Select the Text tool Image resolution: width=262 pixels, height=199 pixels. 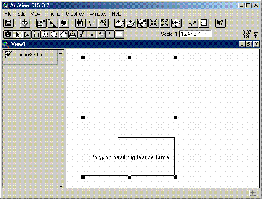tap(110, 34)
